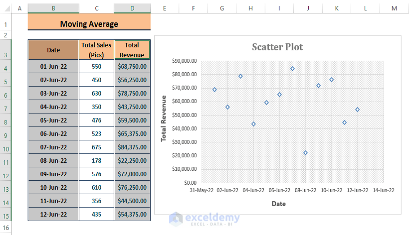
Task: Click the rightmost diamond marker in the chart
Action: (x=357, y=110)
